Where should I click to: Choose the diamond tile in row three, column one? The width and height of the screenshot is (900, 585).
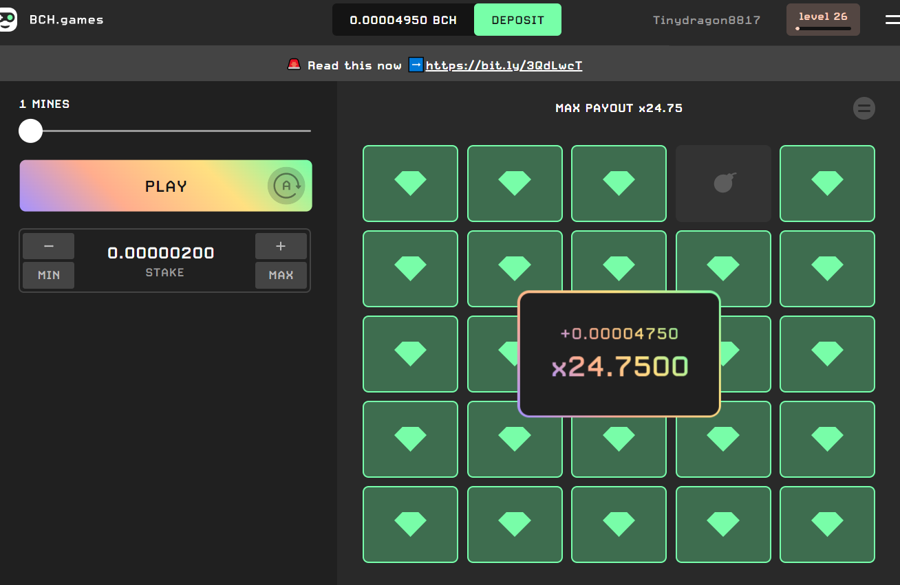[x=410, y=354]
